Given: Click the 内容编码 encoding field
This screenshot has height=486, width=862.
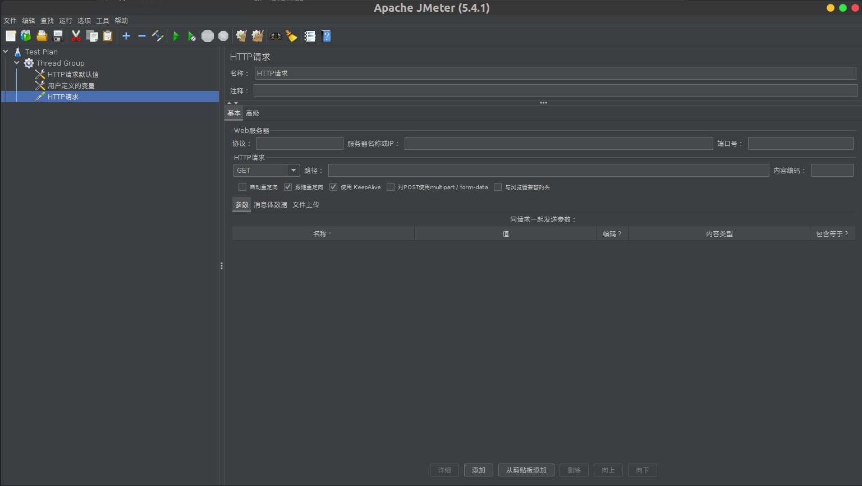Looking at the screenshot, I should pos(832,171).
